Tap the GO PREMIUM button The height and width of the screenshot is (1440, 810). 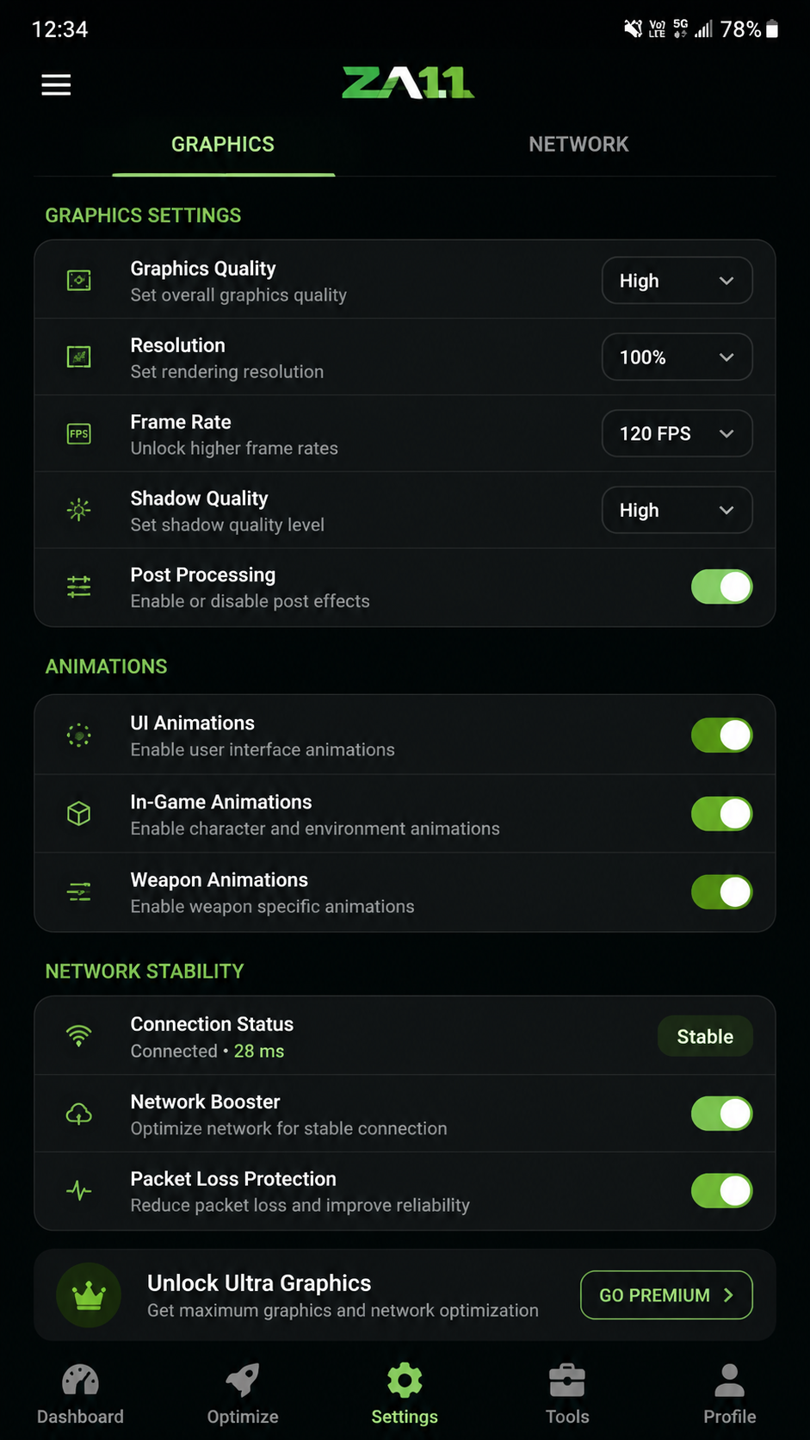[x=667, y=1294]
